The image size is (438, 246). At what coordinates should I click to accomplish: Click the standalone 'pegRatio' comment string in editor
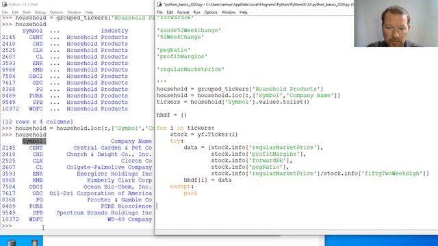pos(173,50)
